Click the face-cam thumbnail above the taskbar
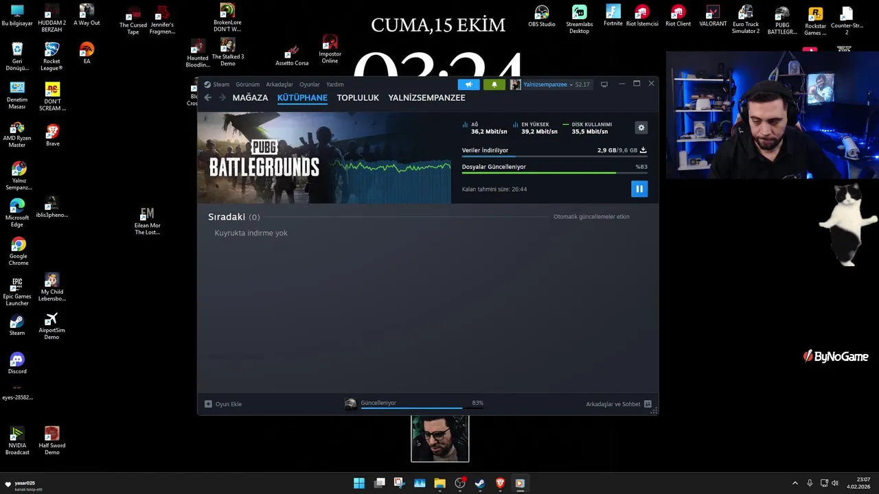 (x=440, y=438)
